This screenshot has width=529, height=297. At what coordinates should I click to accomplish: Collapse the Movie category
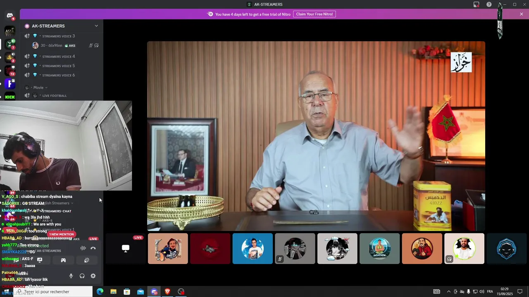pyautogui.click(x=40, y=87)
